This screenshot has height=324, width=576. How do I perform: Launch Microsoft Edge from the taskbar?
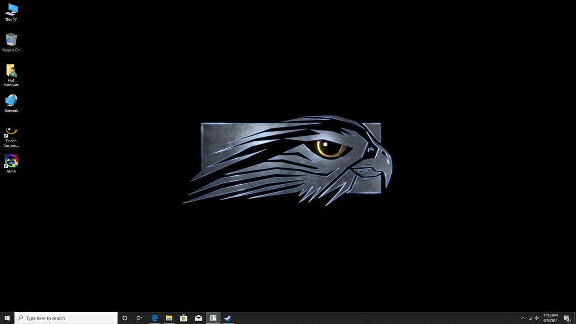tap(154, 318)
